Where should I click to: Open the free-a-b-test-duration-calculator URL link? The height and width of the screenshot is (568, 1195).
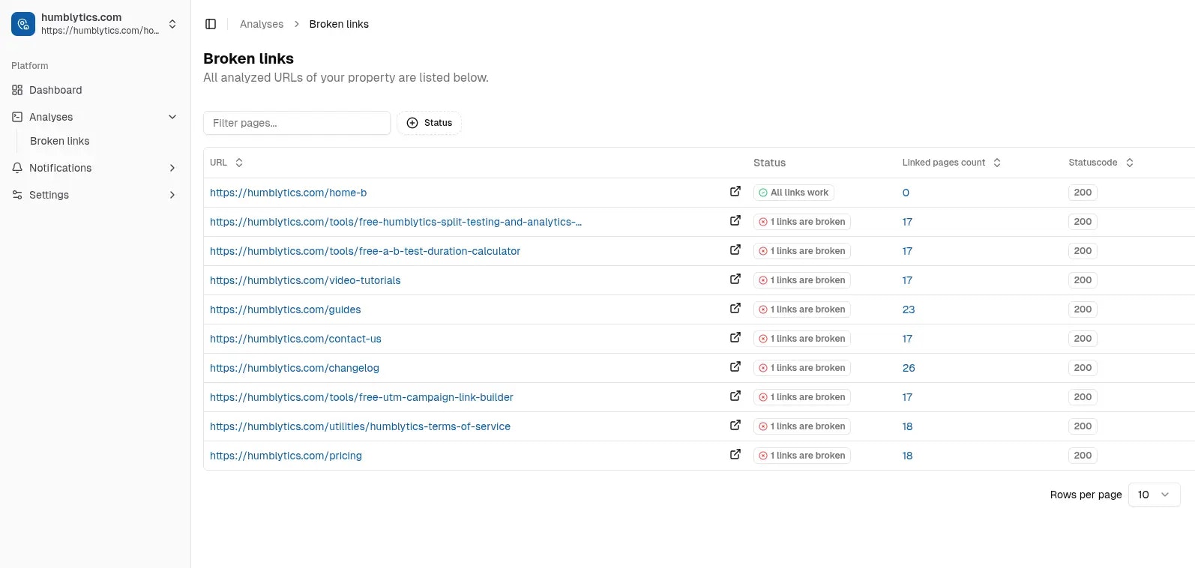coord(365,251)
